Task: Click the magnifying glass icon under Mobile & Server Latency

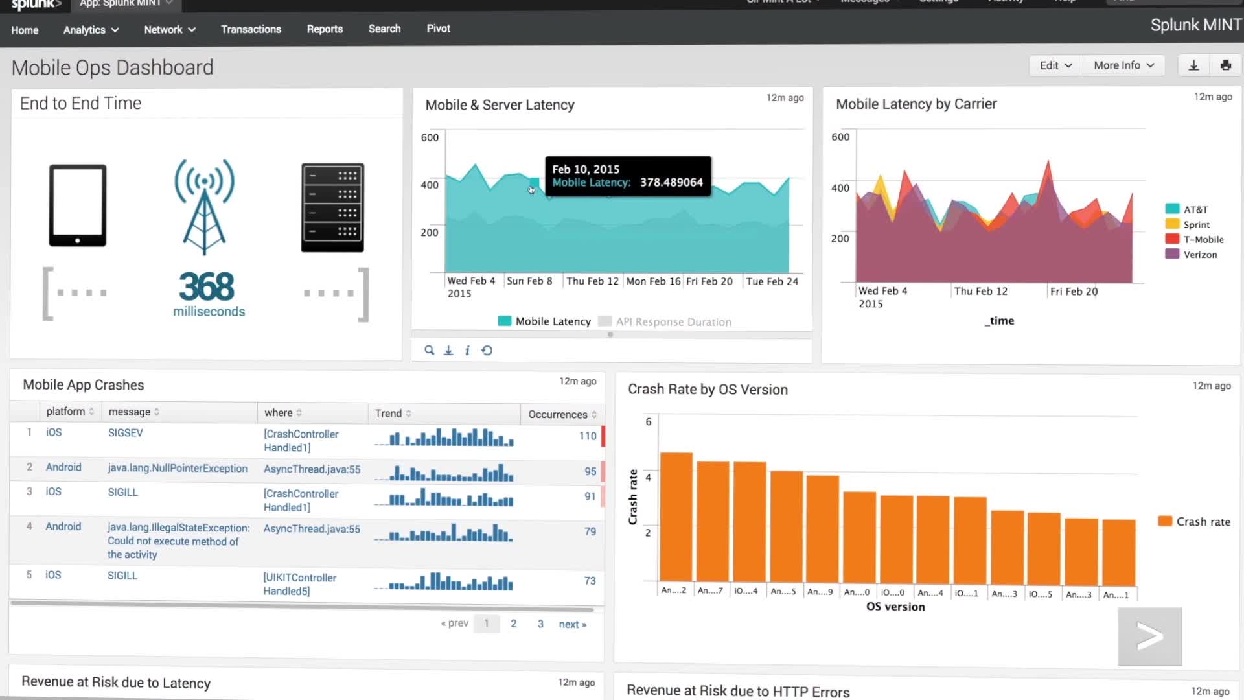Action: [x=430, y=350]
